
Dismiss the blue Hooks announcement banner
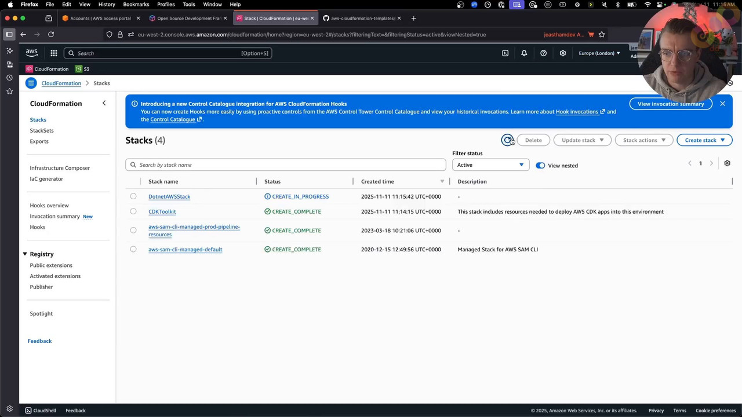pos(722,104)
